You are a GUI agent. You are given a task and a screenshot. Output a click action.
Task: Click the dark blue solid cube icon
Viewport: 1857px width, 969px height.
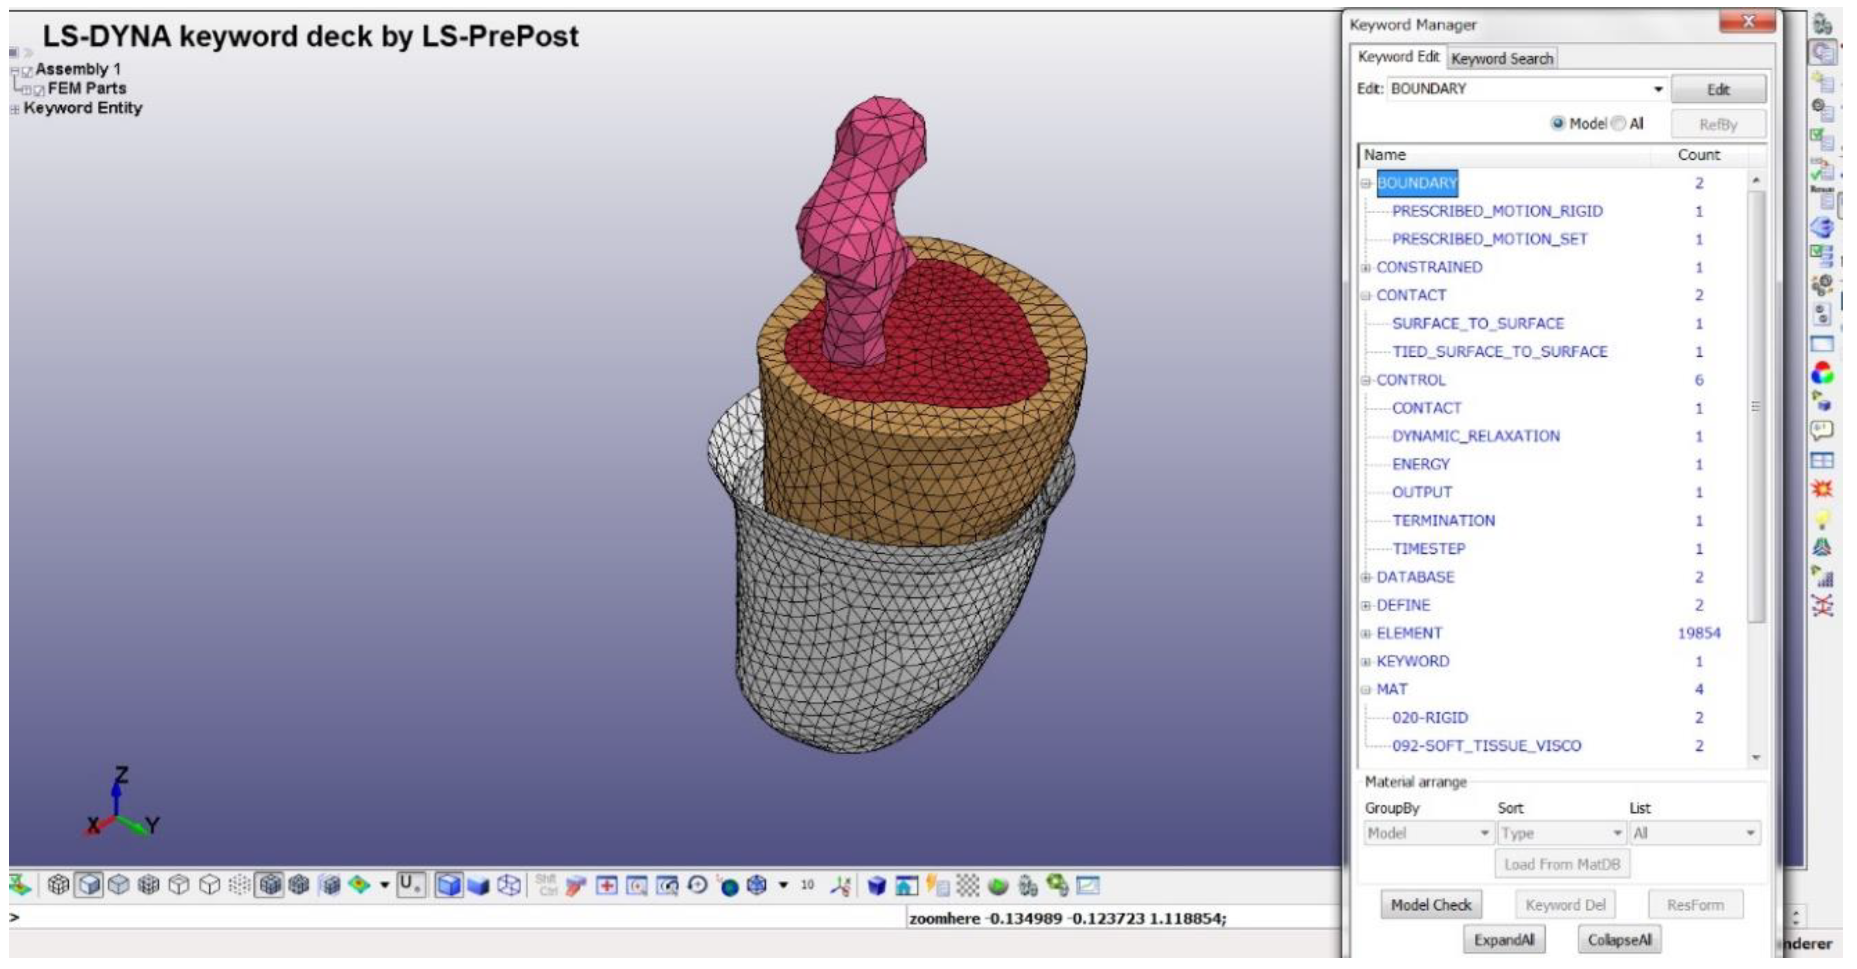[x=876, y=886]
